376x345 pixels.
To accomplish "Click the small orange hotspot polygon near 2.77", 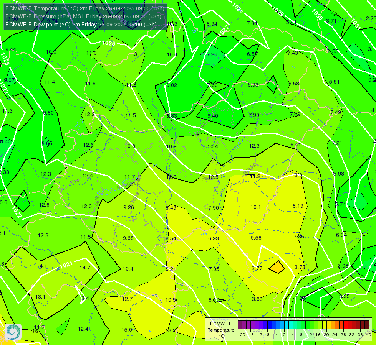I will [277, 267].
